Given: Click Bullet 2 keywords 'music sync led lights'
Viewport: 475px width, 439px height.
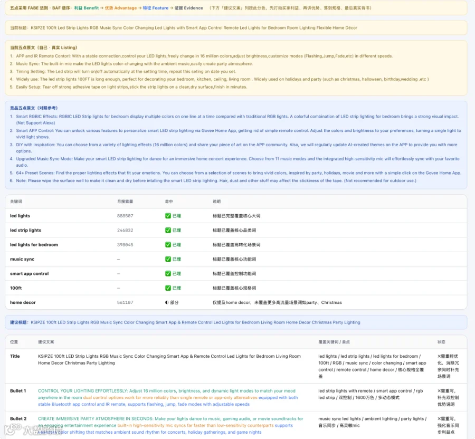Looking at the screenshot, I should tap(372, 422).
